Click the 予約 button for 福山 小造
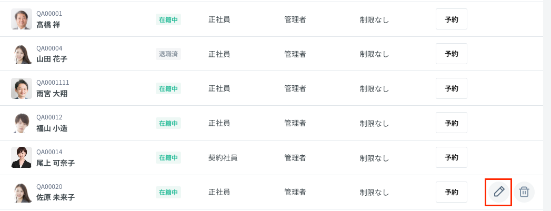Screen dimensions: 551x211 (x=451, y=123)
